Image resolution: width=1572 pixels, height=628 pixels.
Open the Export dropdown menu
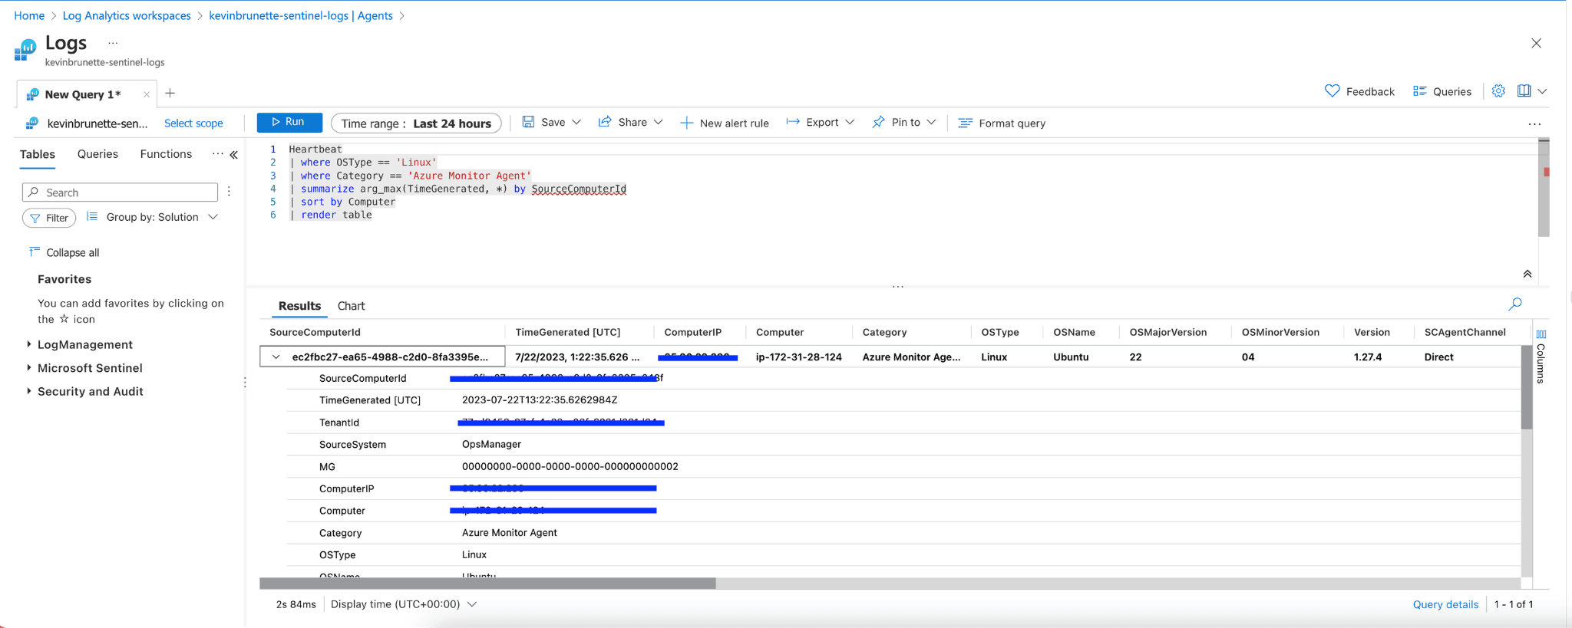pyautogui.click(x=821, y=123)
